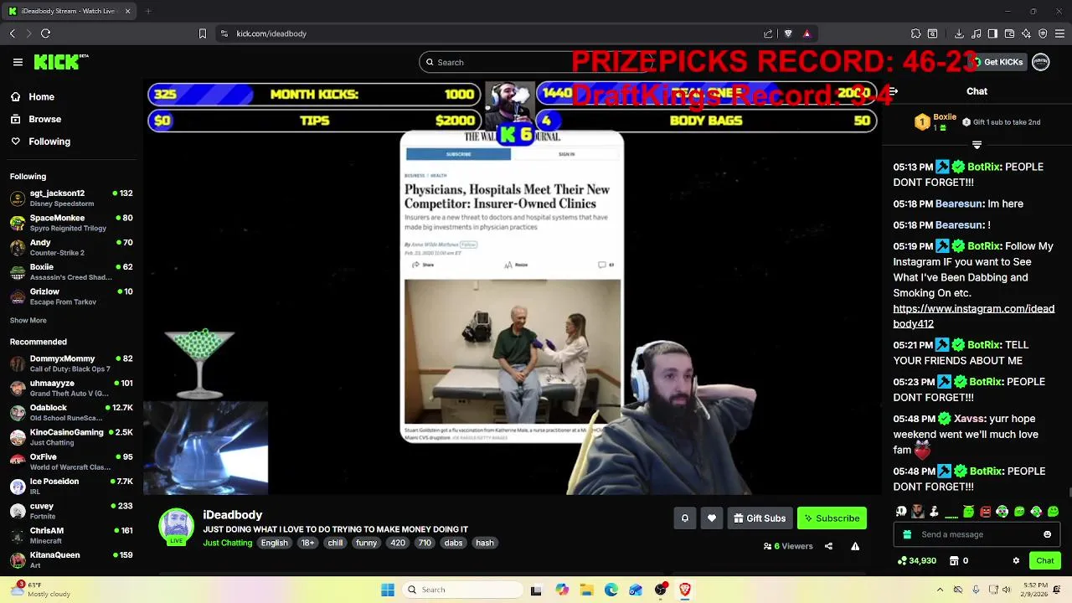Open the user profile avatar menu
Image resolution: width=1072 pixels, height=603 pixels.
click(x=1041, y=62)
